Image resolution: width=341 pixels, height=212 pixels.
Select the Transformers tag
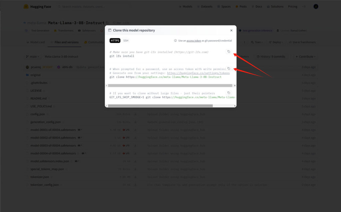tap(64, 31)
